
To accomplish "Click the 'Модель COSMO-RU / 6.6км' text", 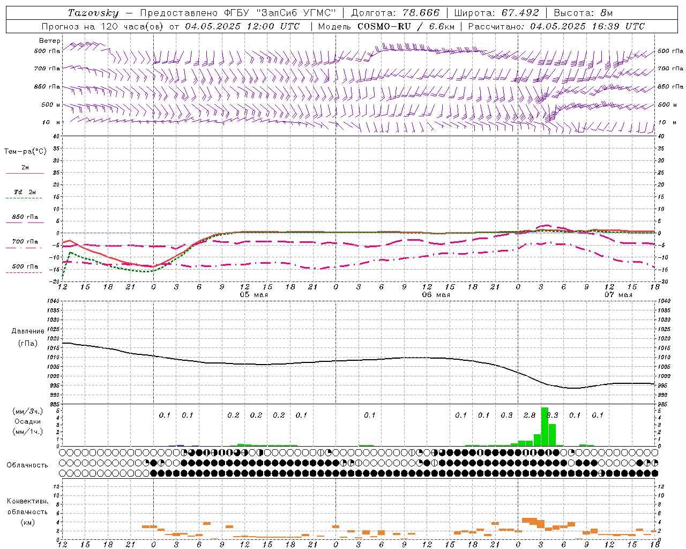I will coord(386,26).
